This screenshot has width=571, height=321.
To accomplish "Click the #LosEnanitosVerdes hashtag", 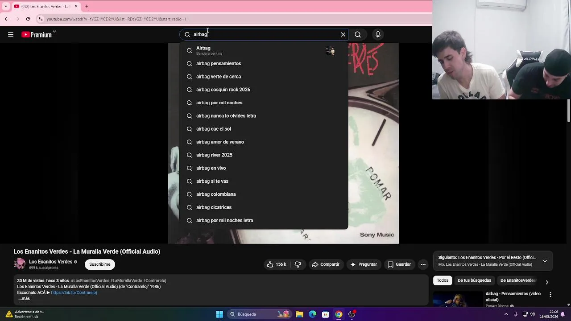I will coord(90,281).
